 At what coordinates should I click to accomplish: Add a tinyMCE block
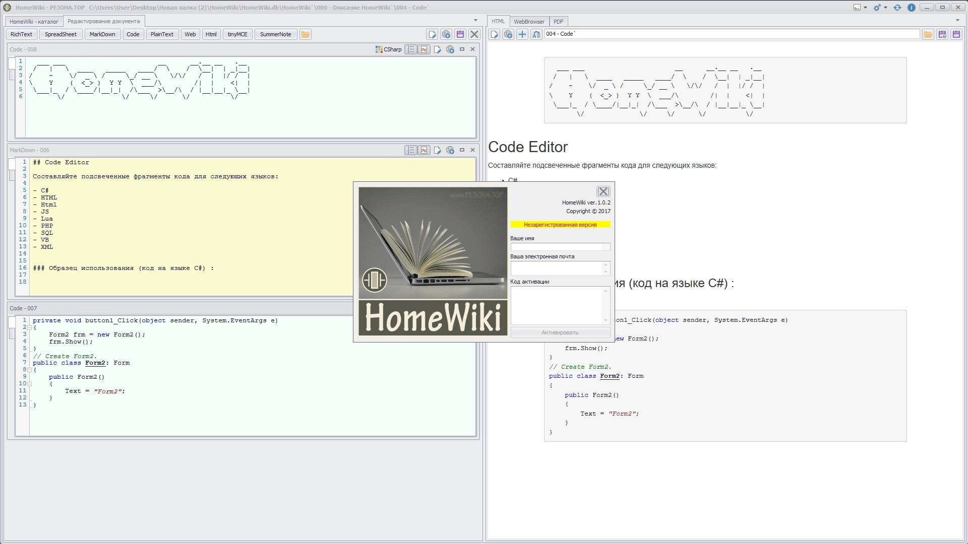[x=237, y=34]
